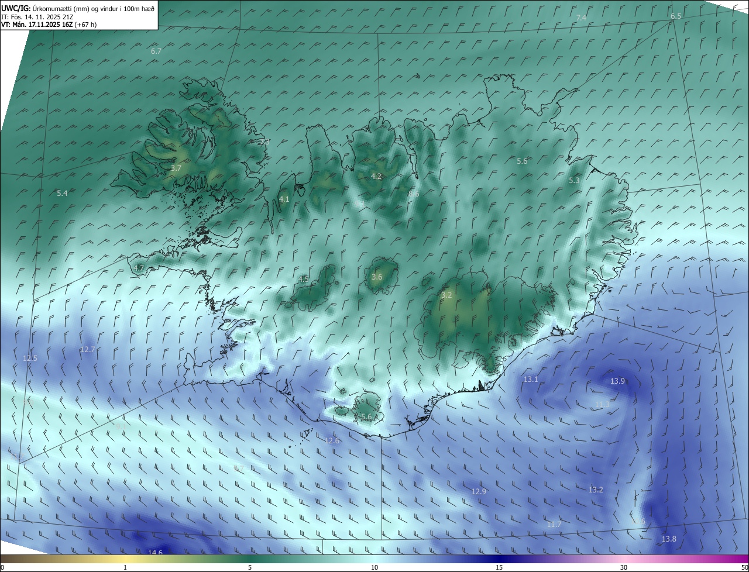Click the 14.6 value at the bottom edge

(155, 552)
